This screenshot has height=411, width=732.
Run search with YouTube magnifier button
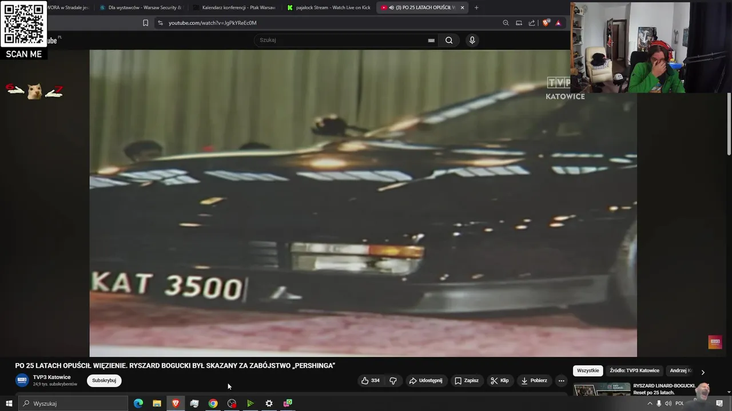(449, 40)
